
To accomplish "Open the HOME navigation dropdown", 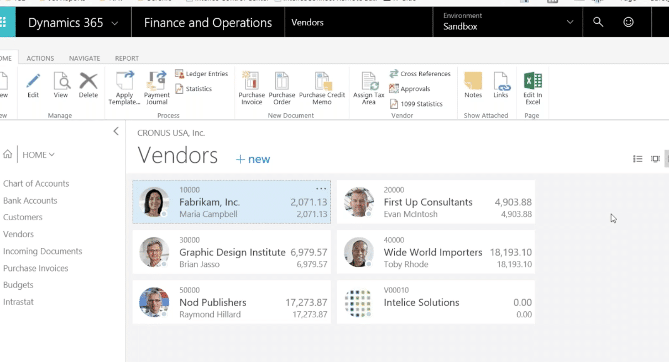I will (39, 155).
